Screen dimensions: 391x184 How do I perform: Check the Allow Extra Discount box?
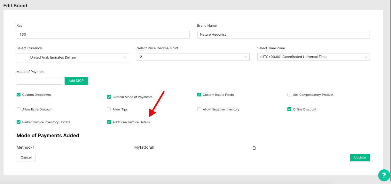19,109
